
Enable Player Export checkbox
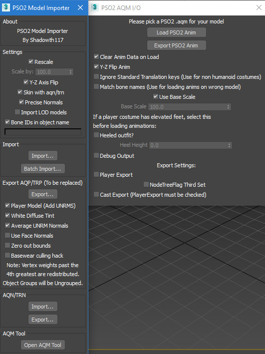click(x=96, y=175)
